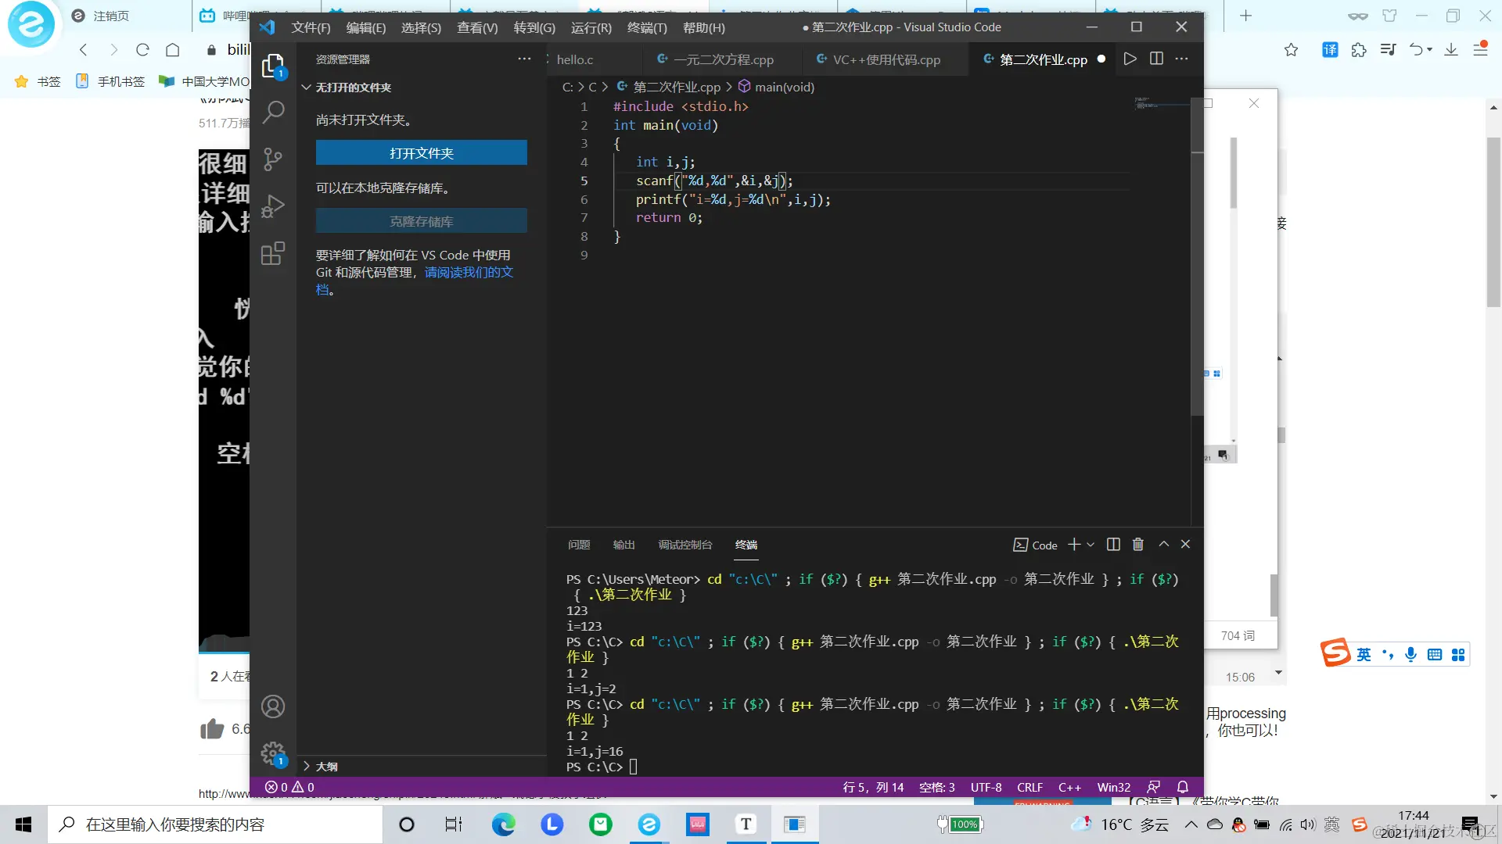
Task: Open Source Control view icon
Action: [x=272, y=159]
